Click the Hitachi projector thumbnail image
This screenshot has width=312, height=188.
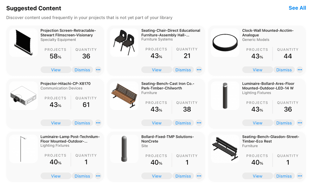pos(23,95)
